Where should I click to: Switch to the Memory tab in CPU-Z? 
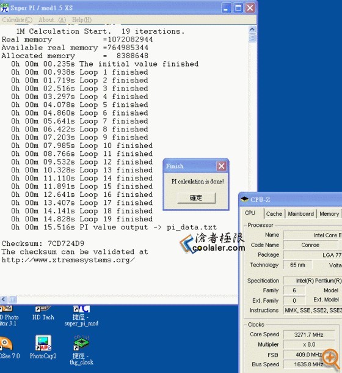point(329,214)
